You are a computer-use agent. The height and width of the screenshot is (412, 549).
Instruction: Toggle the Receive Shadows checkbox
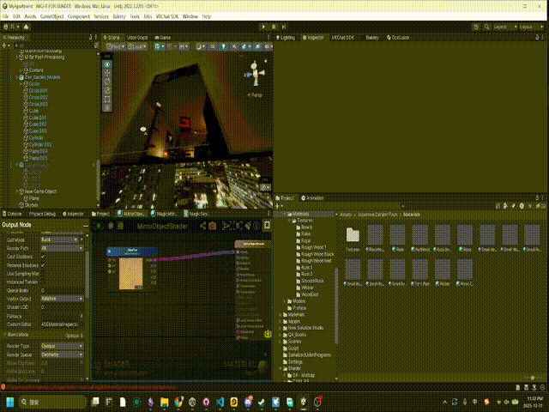click(43, 265)
